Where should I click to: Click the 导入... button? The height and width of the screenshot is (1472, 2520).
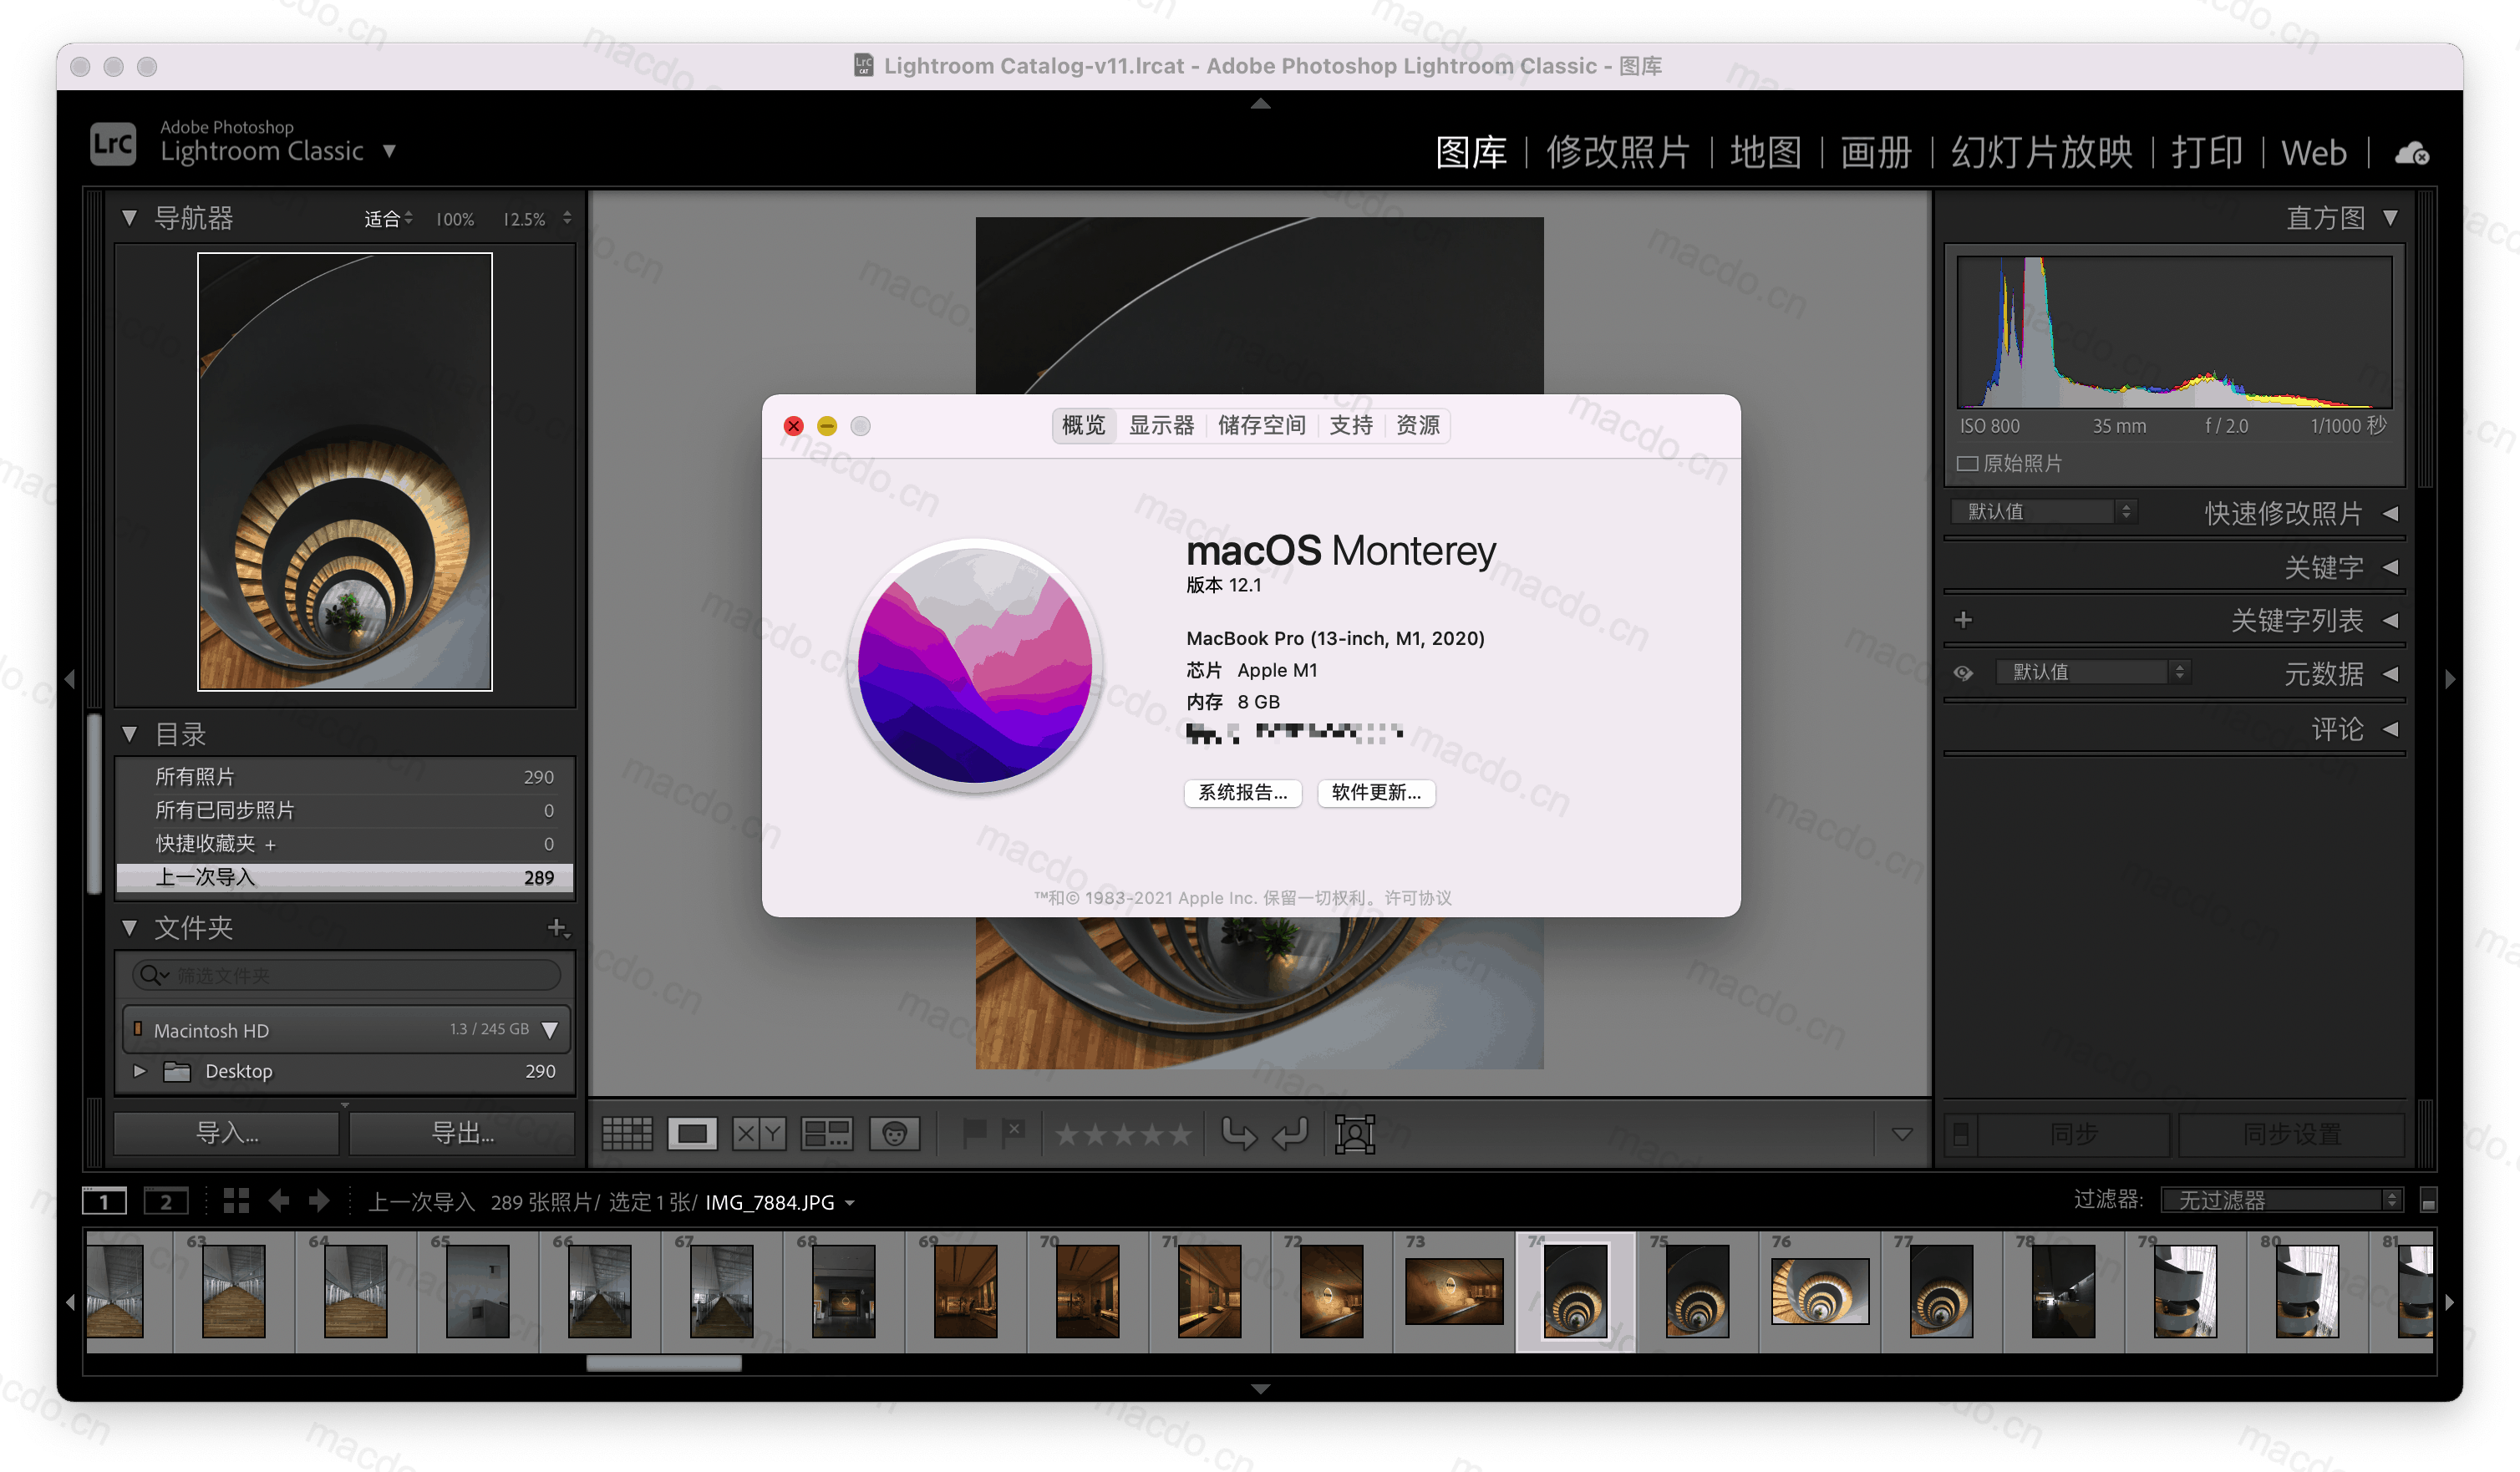(x=227, y=1133)
